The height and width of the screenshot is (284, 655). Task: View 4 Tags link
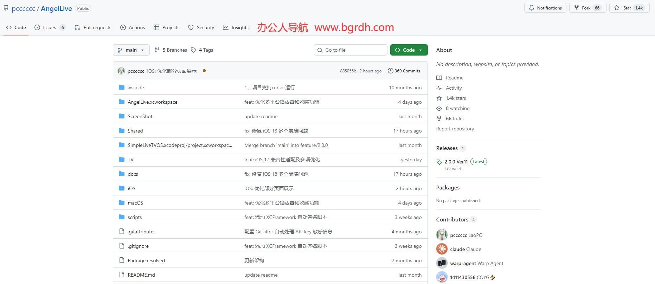[x=202, y=50]
